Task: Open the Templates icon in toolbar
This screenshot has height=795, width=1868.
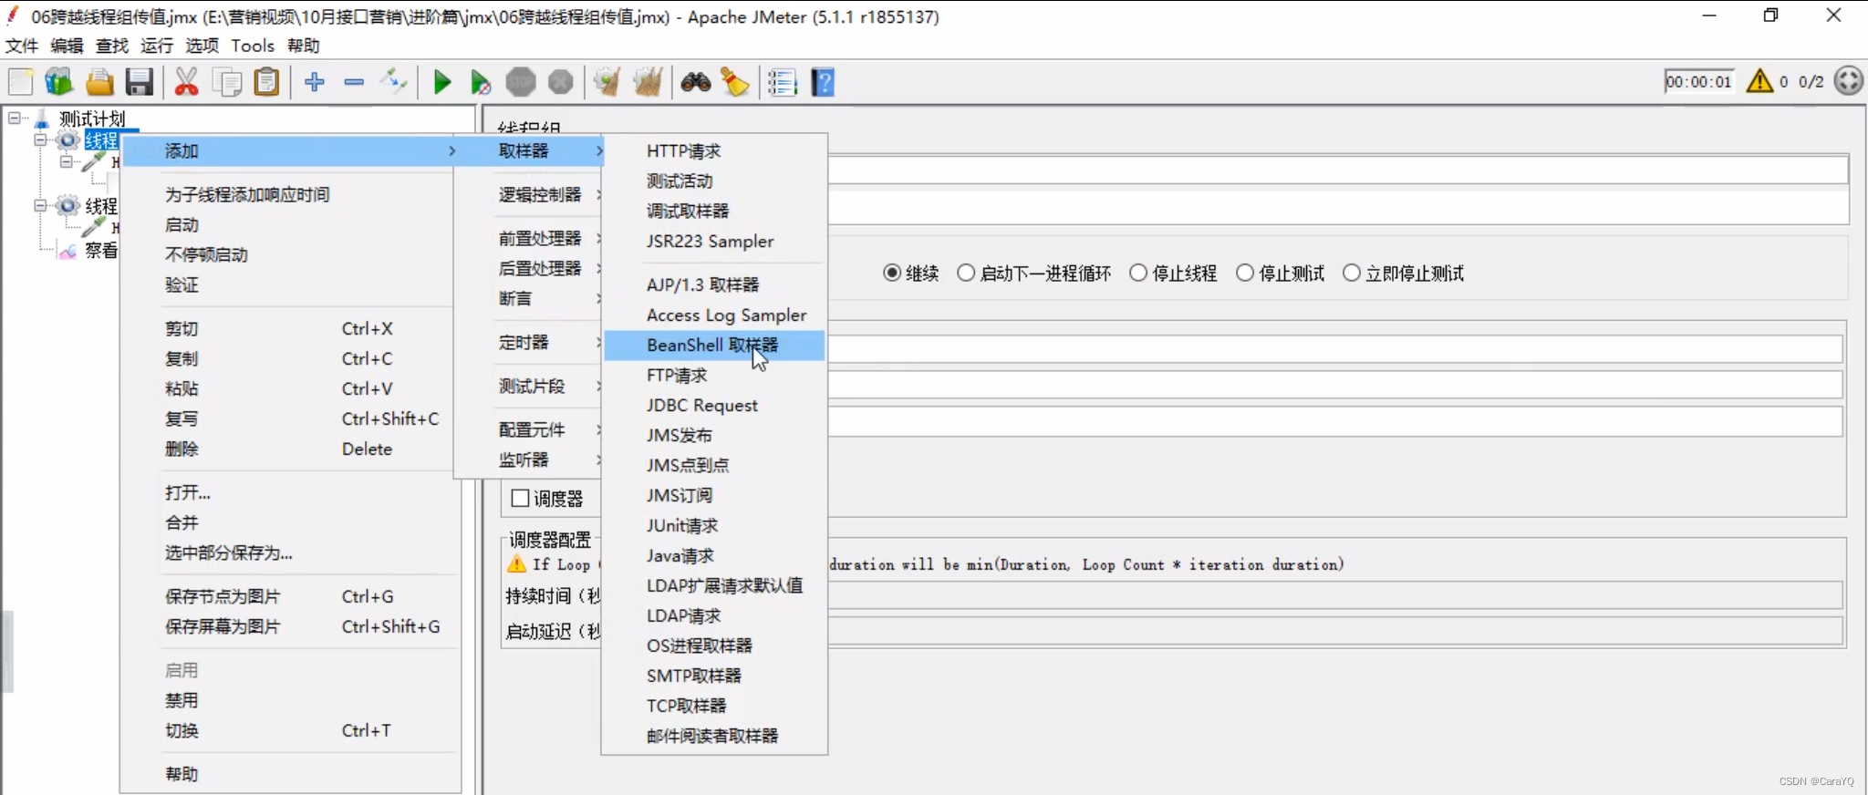Action: pos(59,82)
